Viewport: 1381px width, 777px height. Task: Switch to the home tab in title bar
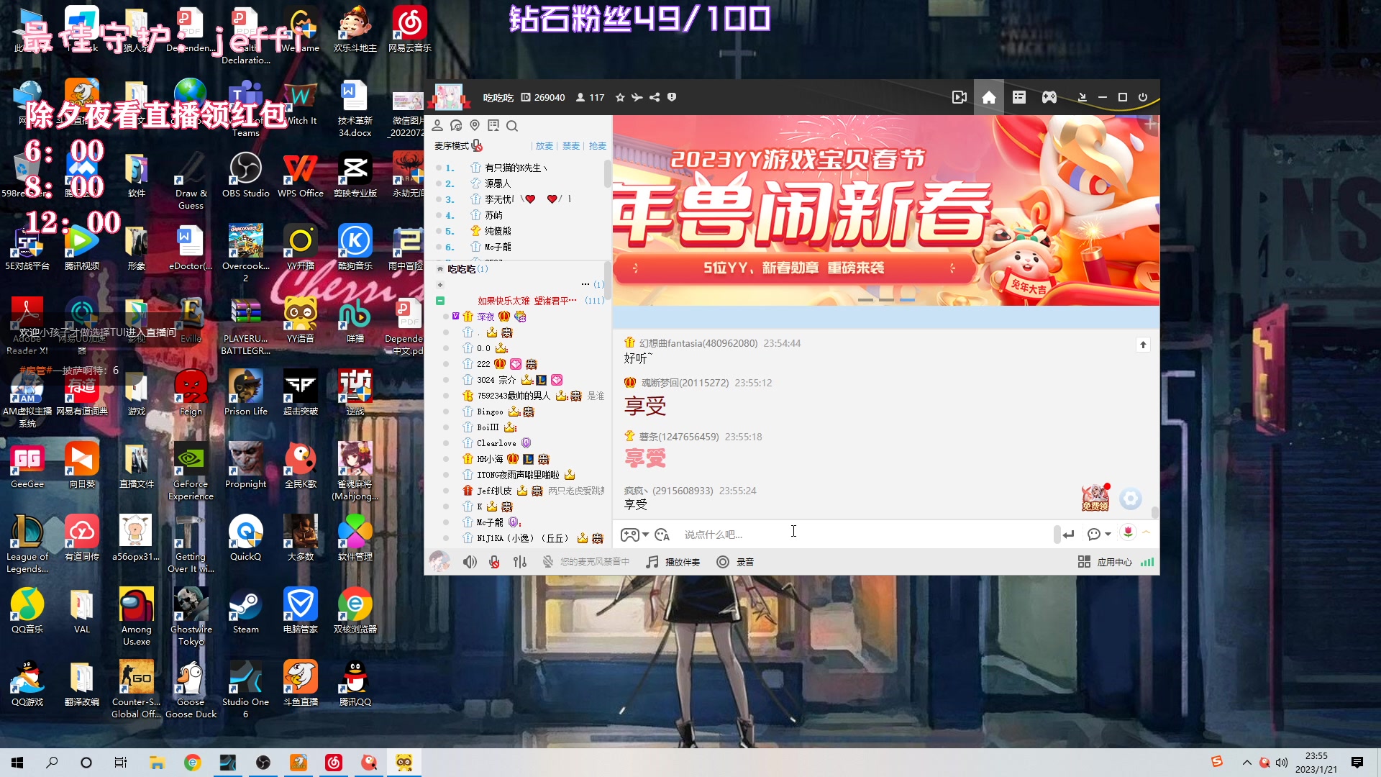pos(988,97)
